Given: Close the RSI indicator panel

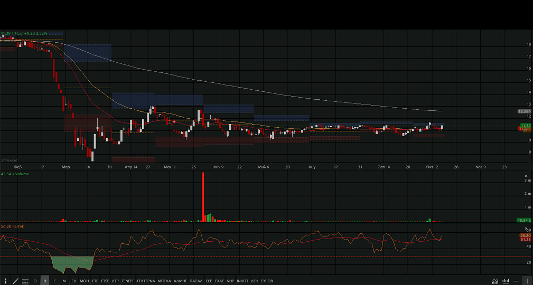Looking at the screenshot, I should [526, 227].
